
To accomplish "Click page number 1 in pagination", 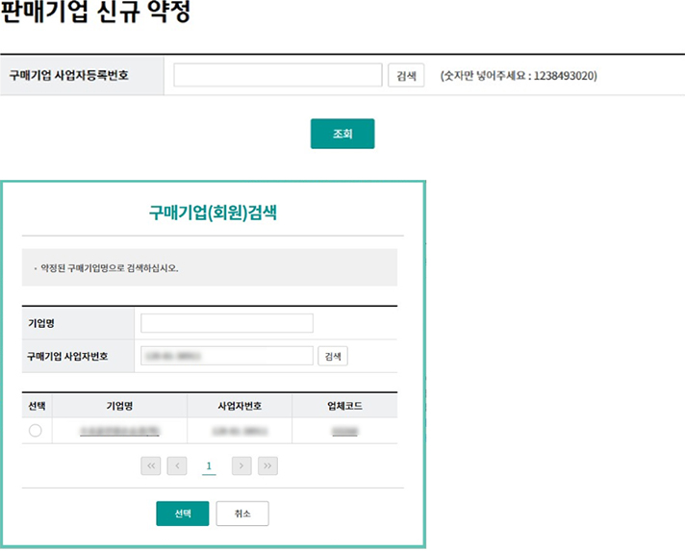I will coord(209,466).
